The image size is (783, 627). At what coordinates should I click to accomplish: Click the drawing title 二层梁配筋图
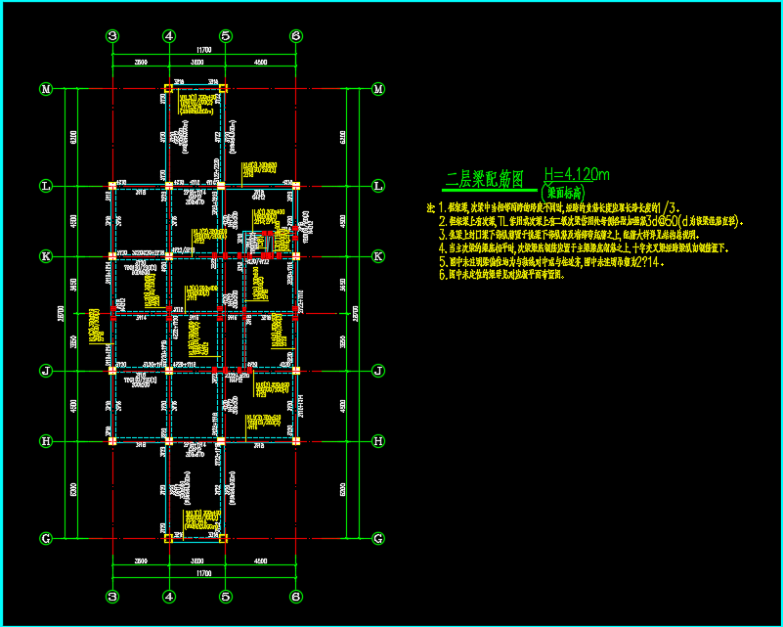click(485, 179)
